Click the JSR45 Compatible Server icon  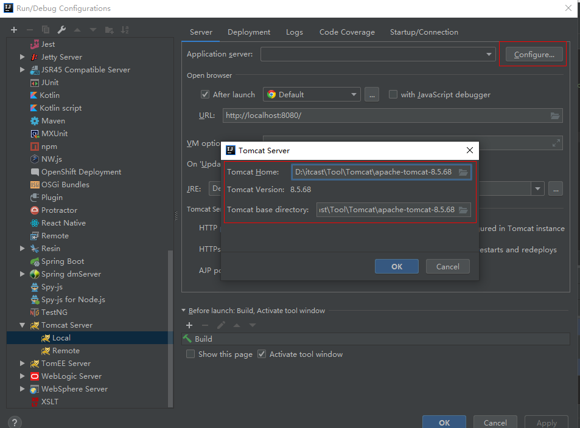[x=35, y=70]
